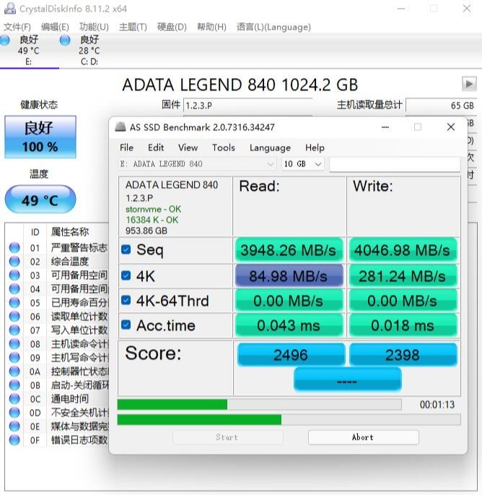Open the Language menu in AS SSD Benchmark

(270, 147)
